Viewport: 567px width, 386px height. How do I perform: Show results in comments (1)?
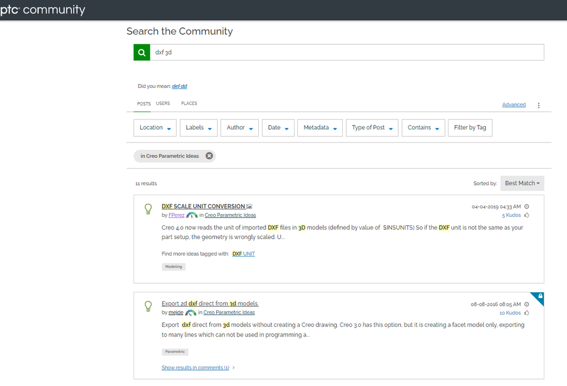(195, 367)
